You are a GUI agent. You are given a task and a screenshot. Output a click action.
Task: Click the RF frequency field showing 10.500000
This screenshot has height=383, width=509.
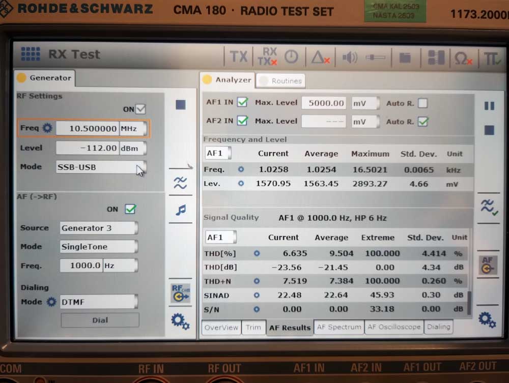click(87, 129)
